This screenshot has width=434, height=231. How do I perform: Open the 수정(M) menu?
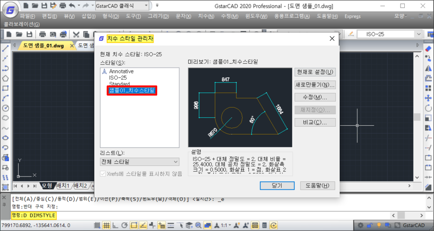pyautogui.click(x=230, y=16)
